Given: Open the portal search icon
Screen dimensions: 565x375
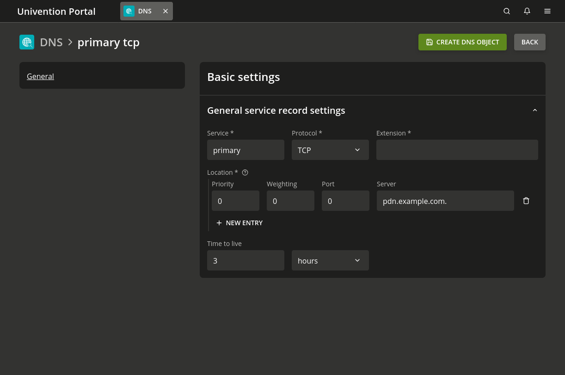Looking at the screenshot, I should coord(507,11).
